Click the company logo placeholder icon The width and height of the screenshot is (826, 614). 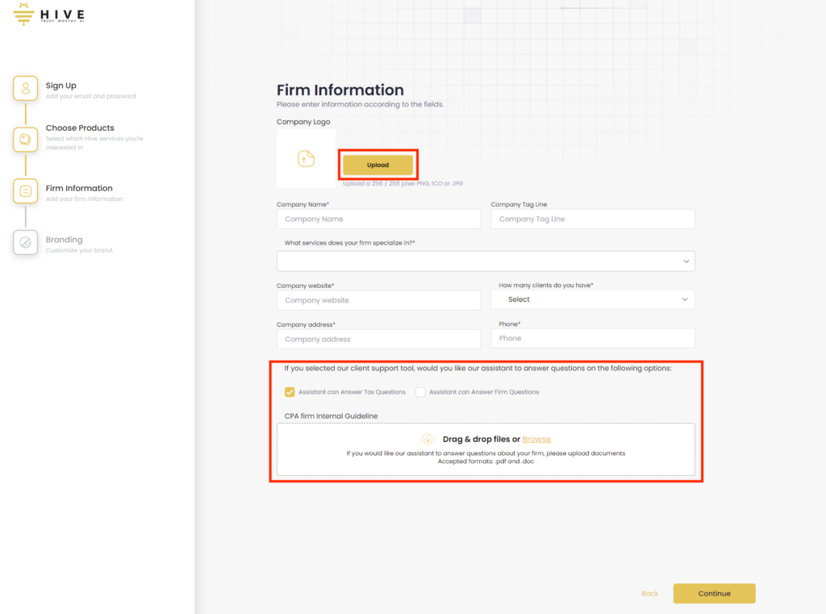coord(306,159)
